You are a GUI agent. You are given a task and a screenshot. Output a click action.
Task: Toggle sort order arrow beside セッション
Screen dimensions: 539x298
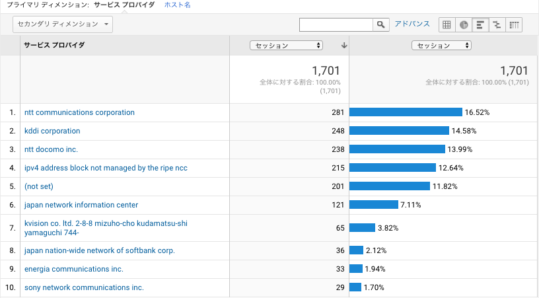(x=343, y=46)
